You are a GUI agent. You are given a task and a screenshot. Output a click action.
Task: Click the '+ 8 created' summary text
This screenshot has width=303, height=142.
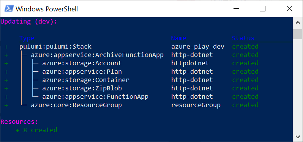[x=36, y=130]
